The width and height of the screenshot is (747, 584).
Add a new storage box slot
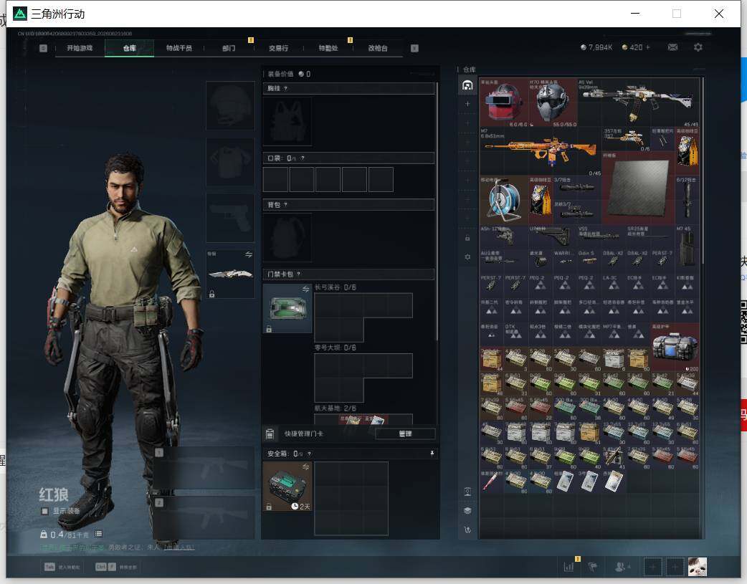[467, 104]
